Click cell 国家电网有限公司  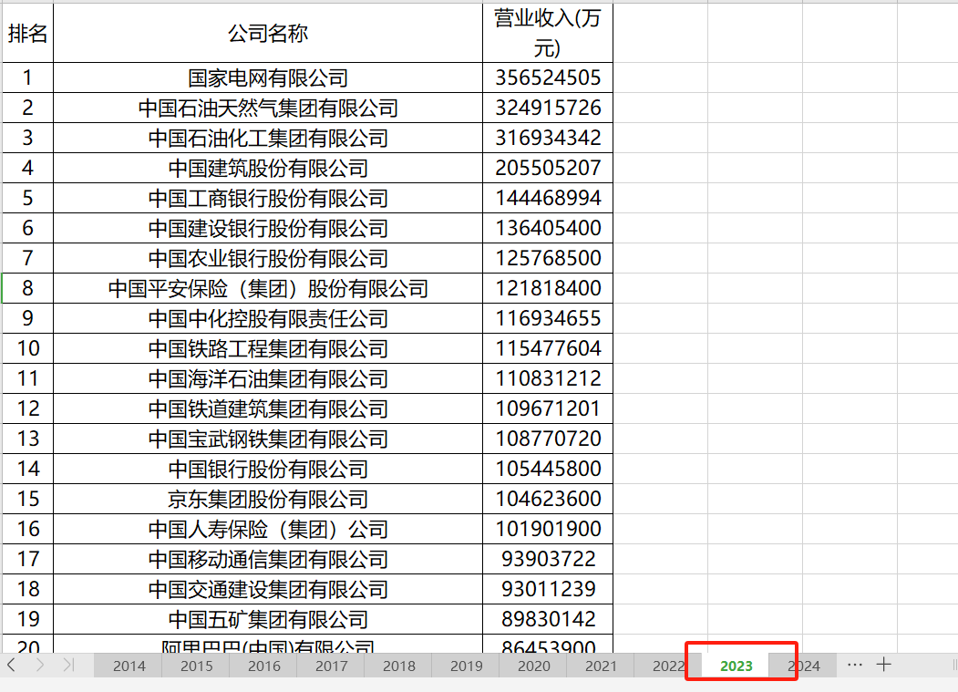(x=268, y=77)
